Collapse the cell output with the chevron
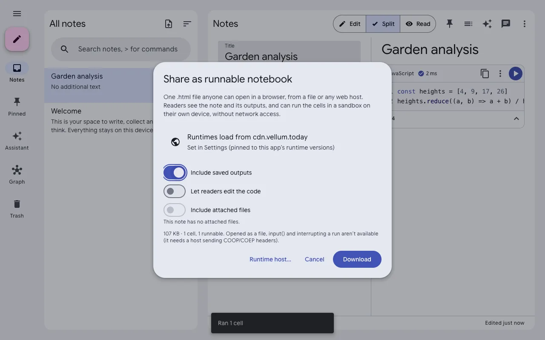Image resolution: width=545 pixels, height=340 pixels. 516,119
